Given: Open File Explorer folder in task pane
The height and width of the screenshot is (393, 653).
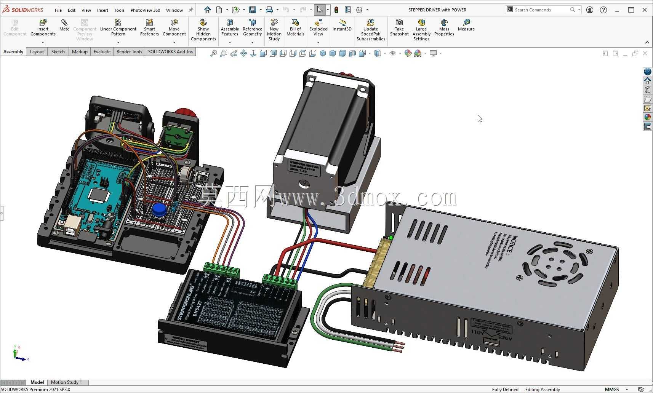Looking at the screenshot, I should coord(648,99).
